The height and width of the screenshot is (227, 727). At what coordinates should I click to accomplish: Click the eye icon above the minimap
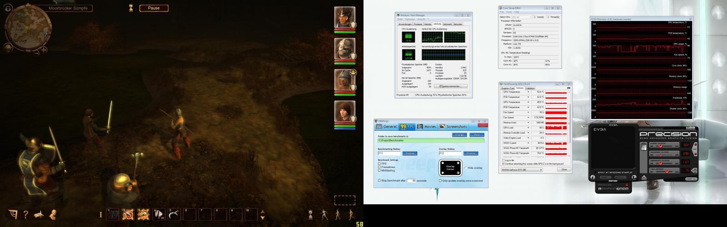coord(8,9)
